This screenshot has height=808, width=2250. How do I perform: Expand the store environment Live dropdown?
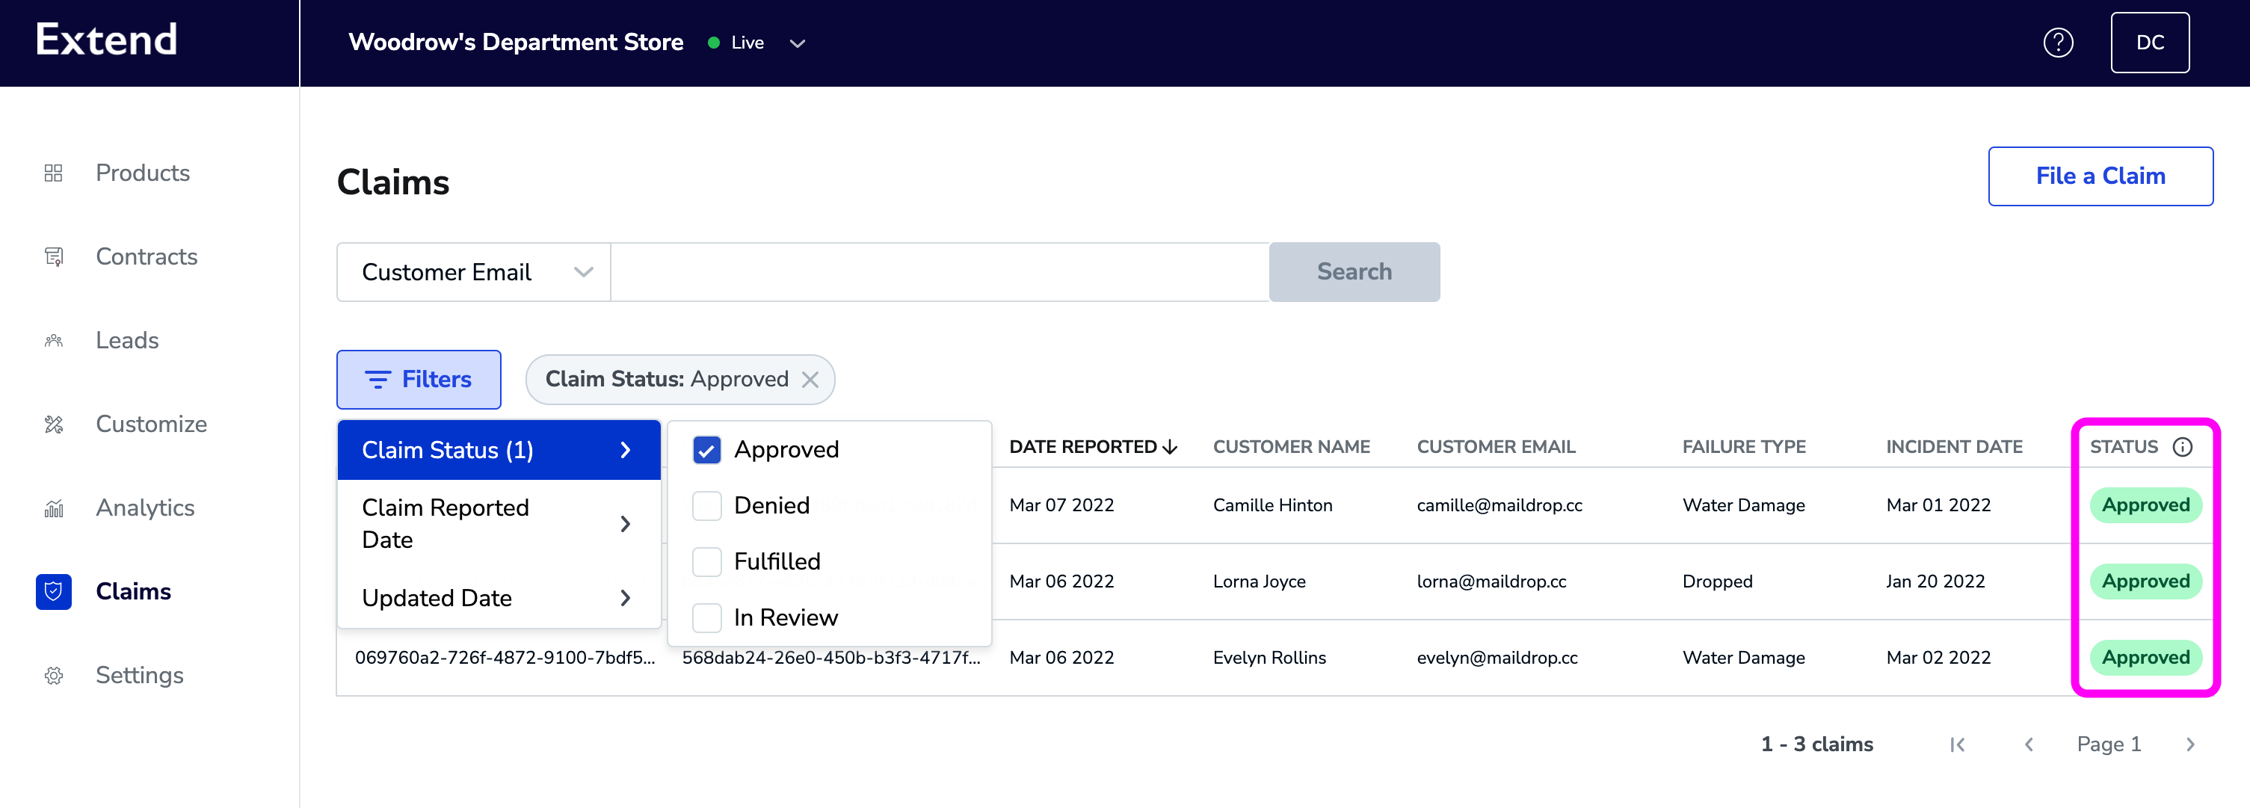[x=797, y=43]
